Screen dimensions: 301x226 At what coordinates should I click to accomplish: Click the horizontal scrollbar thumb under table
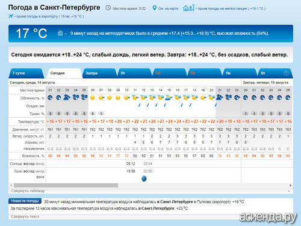click(66, 185)
